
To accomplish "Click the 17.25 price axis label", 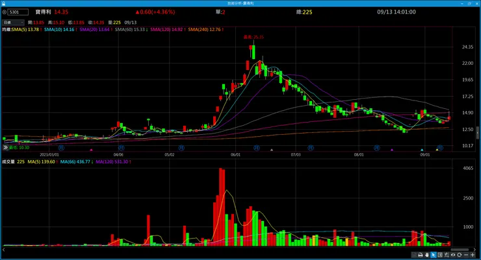I will pyautogui.click(x=467, y=97).
